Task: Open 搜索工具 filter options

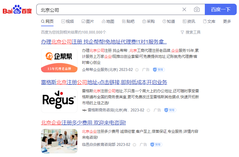Action: coord(191,32)
